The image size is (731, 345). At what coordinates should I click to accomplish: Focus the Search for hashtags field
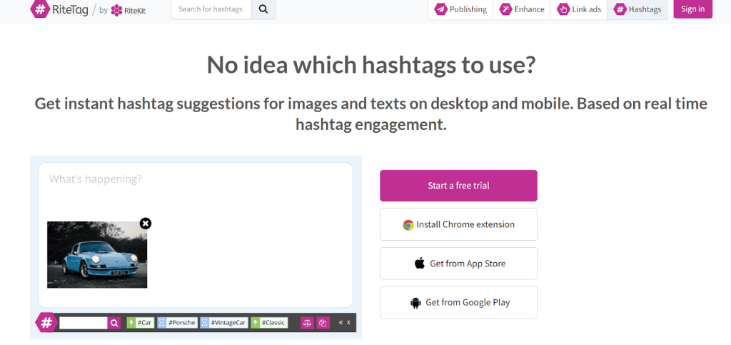pyautogui.click(x=211, y=9)
